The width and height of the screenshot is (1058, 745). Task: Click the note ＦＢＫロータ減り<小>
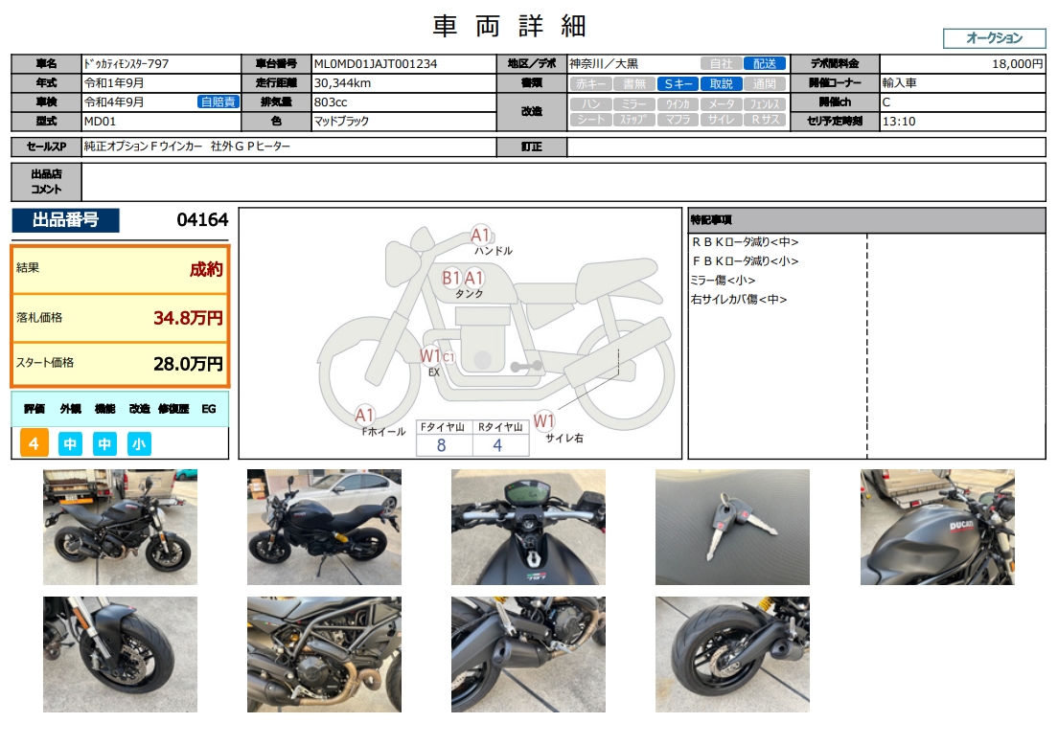coord(745,260)
